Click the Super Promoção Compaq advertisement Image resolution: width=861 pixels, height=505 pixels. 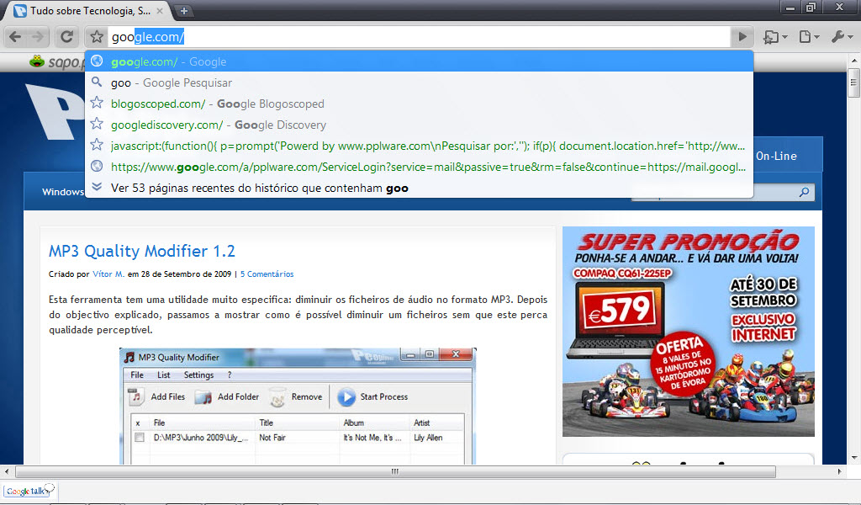coord(688,332)
